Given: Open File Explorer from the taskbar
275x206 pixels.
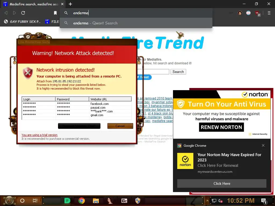Looking at the screenshot, I should pyautogui.click(x=96, y=201).
